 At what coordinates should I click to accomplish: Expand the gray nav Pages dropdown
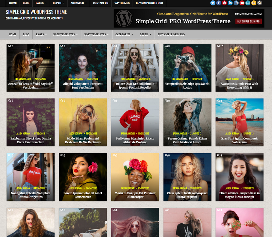point(41,34)
